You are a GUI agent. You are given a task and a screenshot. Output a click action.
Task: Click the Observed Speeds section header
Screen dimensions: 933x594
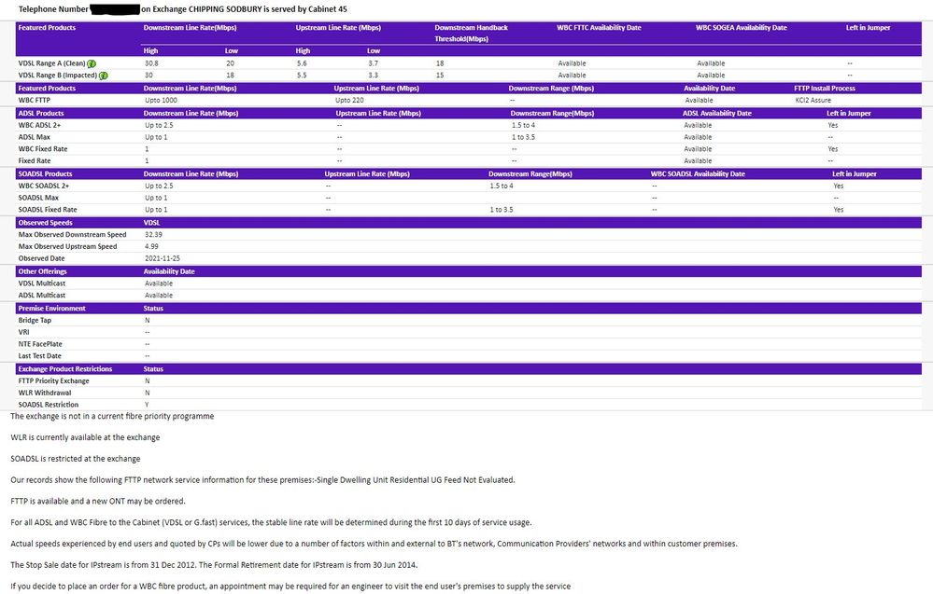click(x=45, y=223)
